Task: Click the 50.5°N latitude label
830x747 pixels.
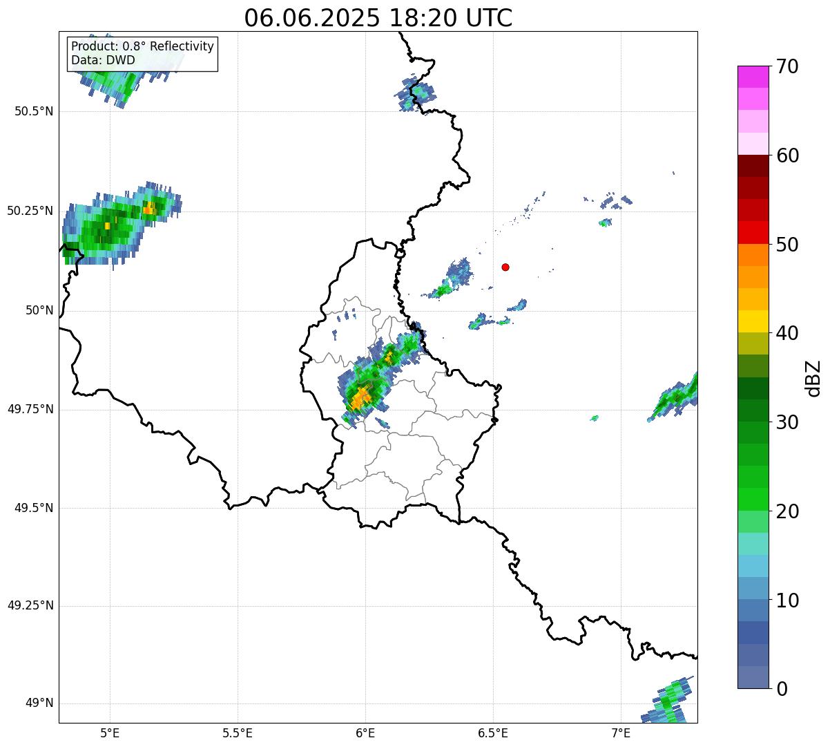Action: [34, 112]
